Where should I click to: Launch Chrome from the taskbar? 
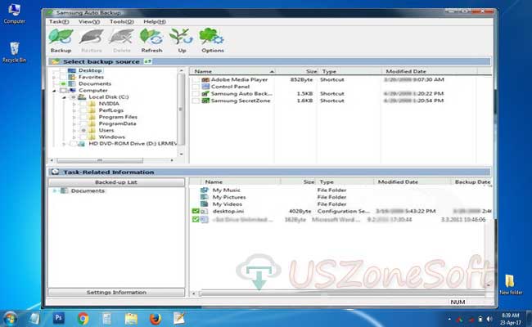point(83,319)
